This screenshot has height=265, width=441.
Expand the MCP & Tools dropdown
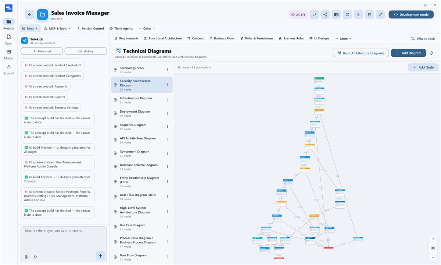click(57, 28)
